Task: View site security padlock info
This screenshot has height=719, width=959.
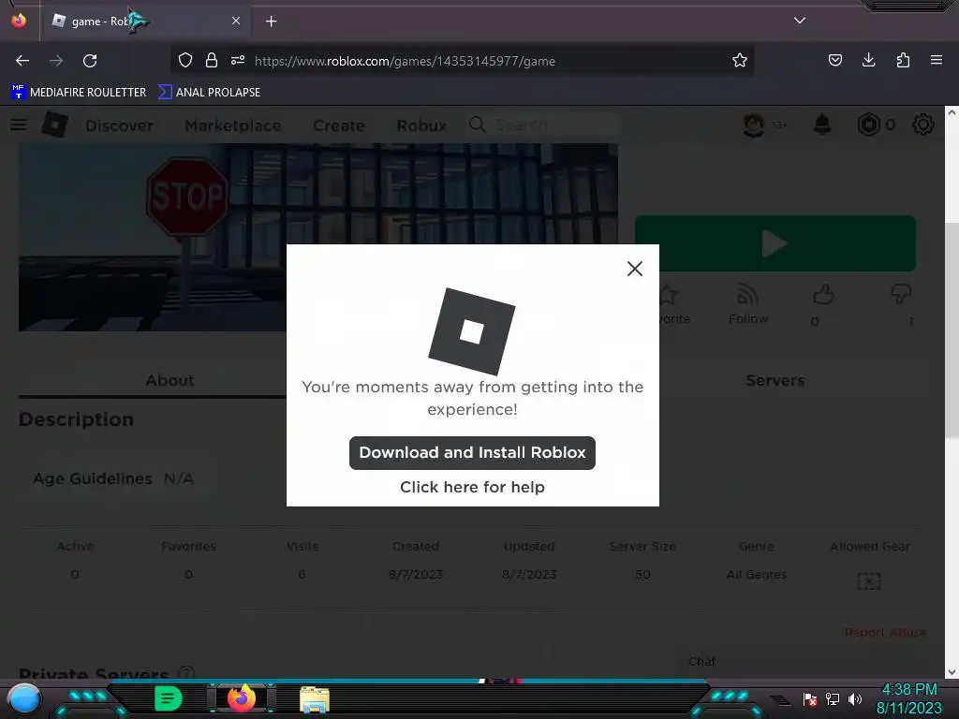Action: 212,60
